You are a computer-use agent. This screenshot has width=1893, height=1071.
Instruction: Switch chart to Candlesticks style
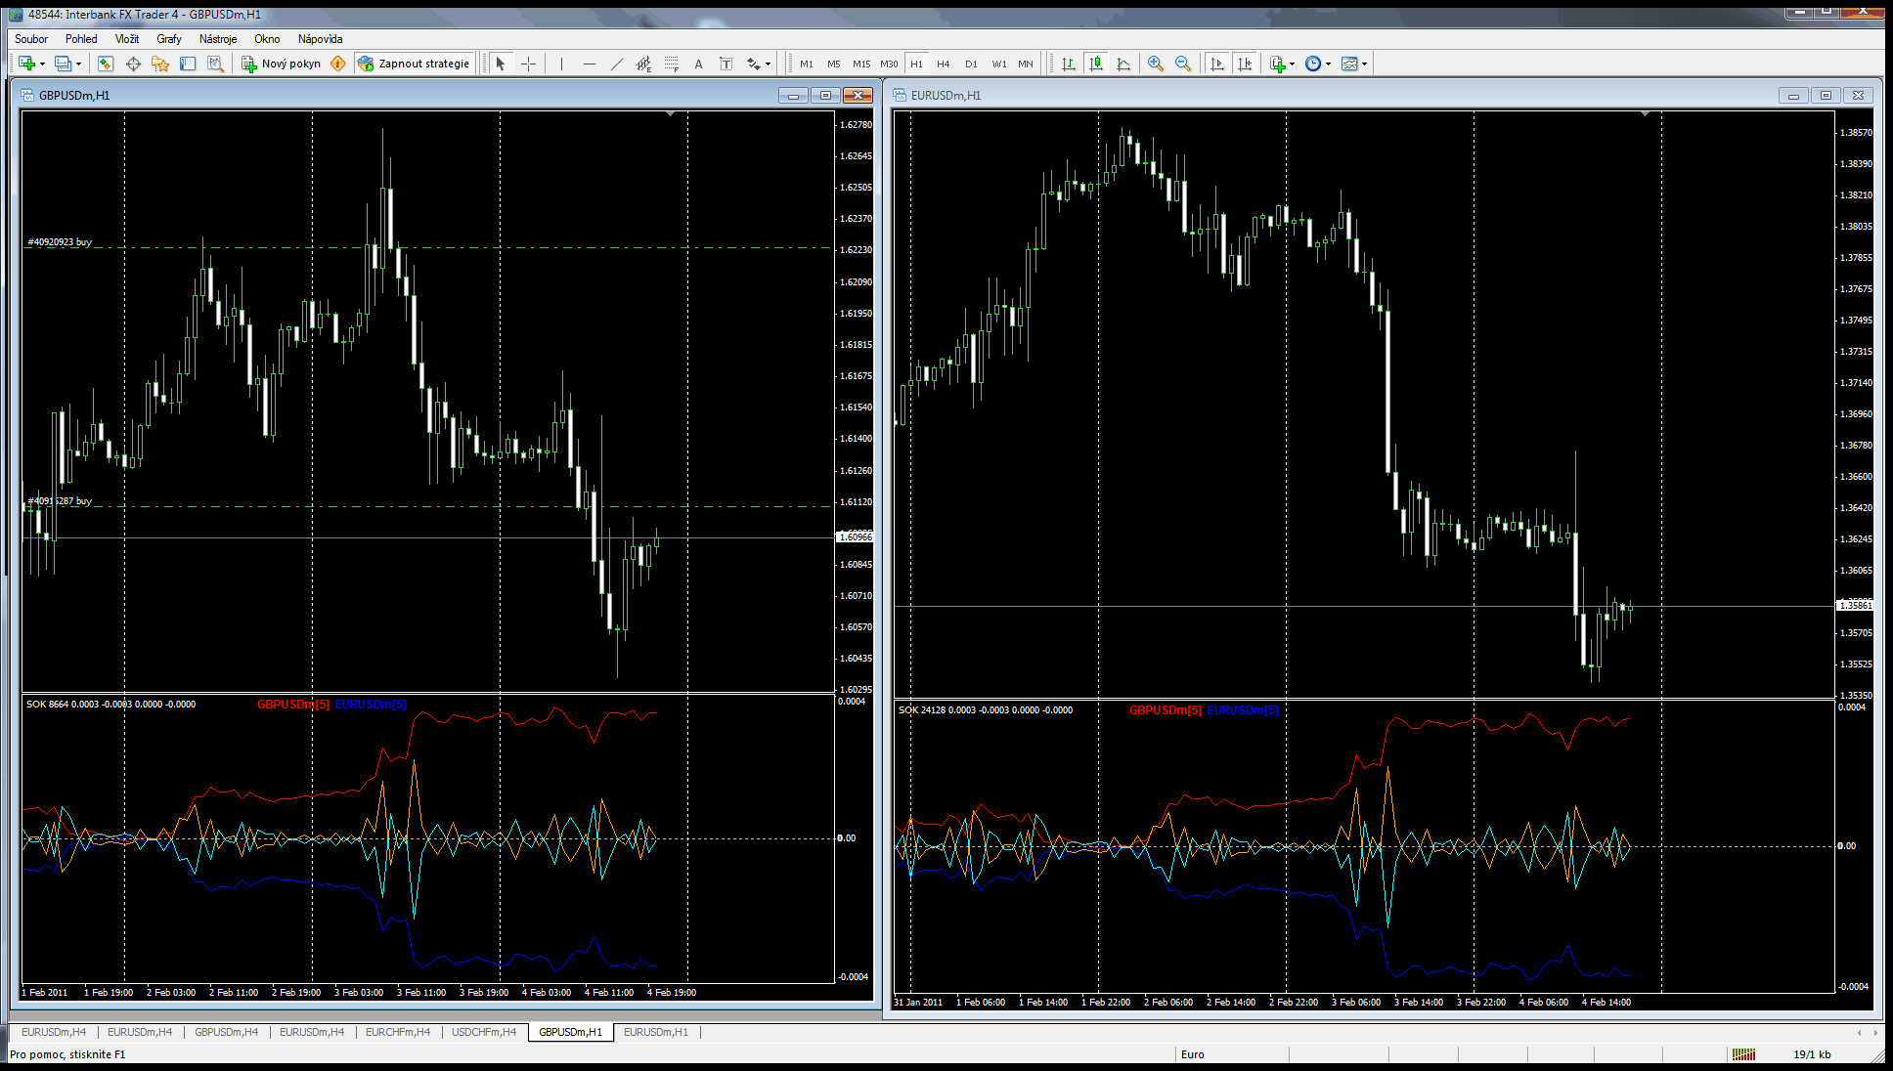coord(1096,64)
